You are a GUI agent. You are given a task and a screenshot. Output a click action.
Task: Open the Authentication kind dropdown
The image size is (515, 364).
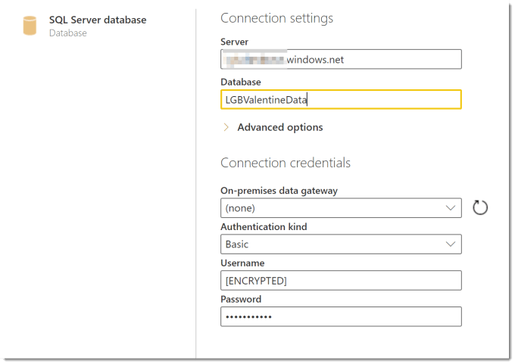(x=341, y=244)
